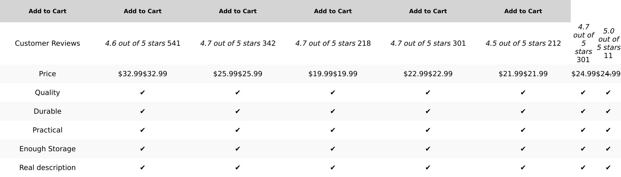Click Quality checkmark under the $32.99 product

142,93
